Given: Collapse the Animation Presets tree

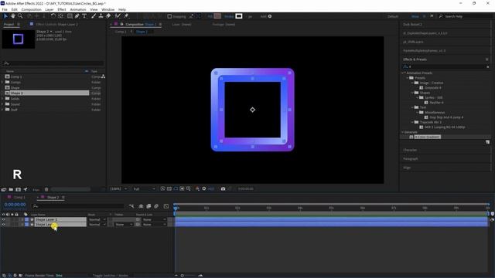Looking at the screenshot, I should 403,73.
